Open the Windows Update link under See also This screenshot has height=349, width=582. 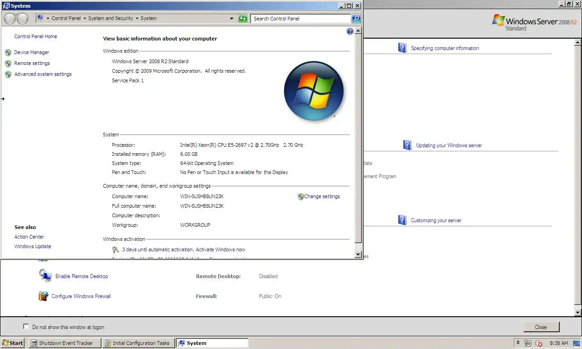point(33,246)
